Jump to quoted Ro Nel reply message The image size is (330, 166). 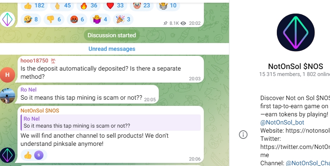pos(111,122)
